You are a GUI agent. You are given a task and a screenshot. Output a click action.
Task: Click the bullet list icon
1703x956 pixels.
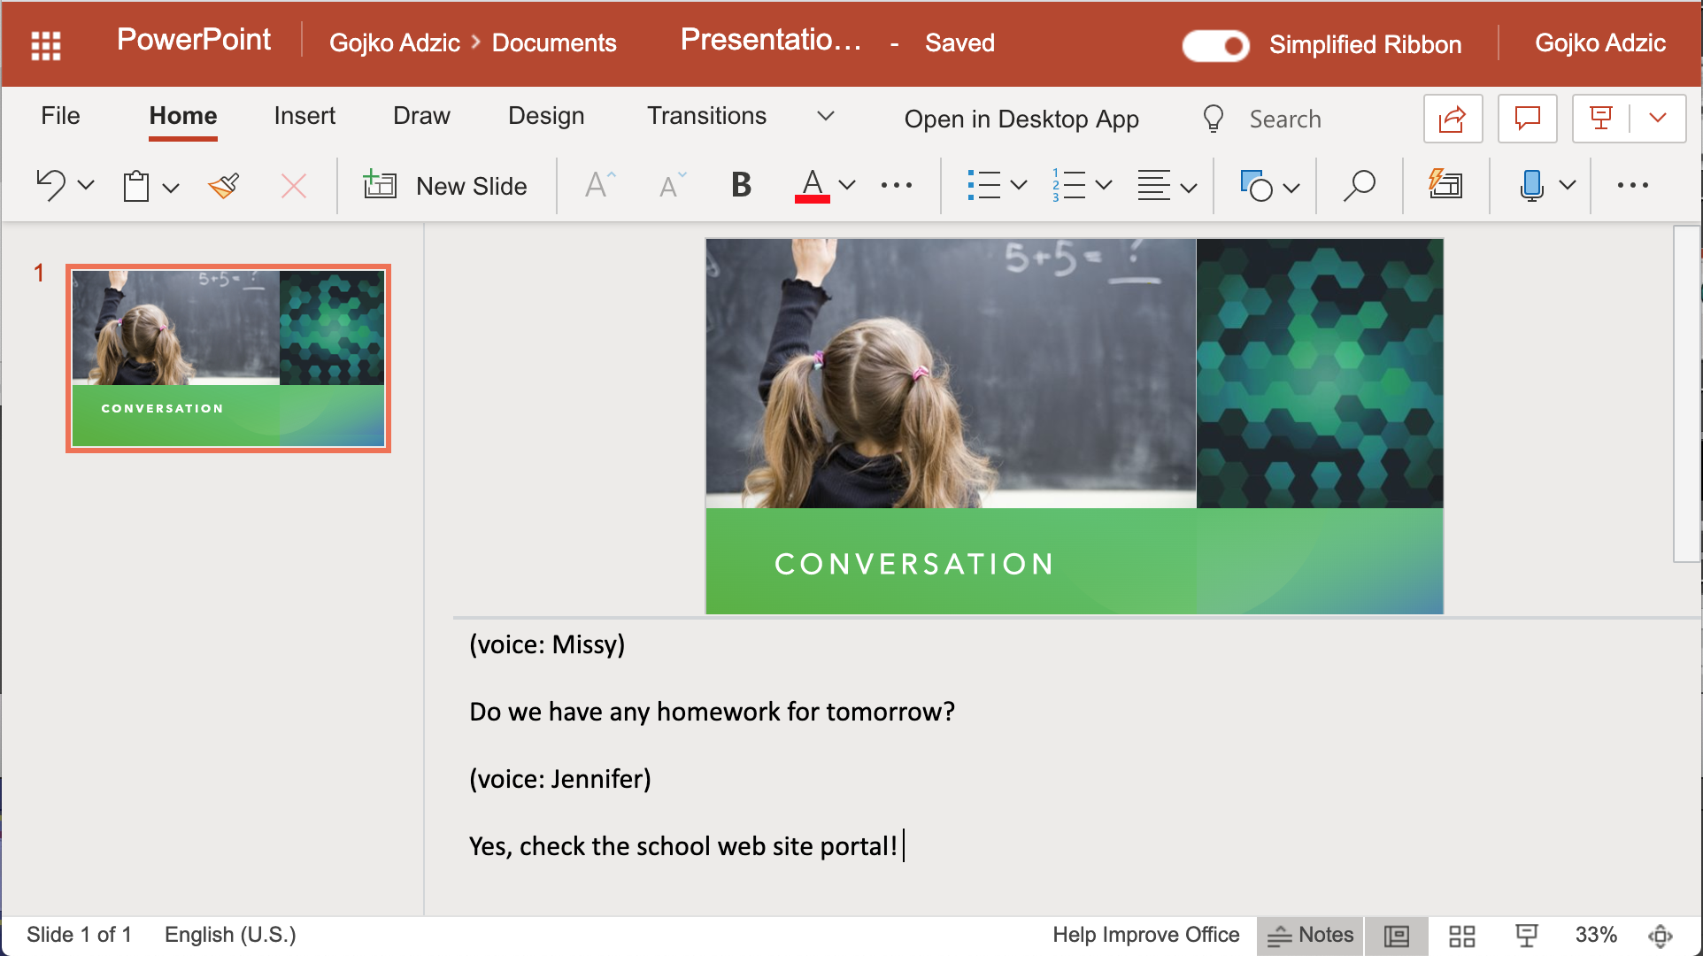tap(983, 185)
